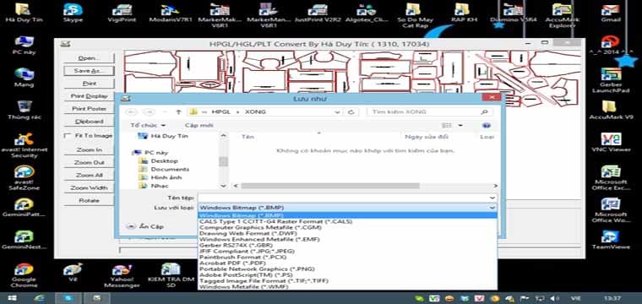Launch the TeamViewer desktop icon
The image size is (642, 304).
611,240
